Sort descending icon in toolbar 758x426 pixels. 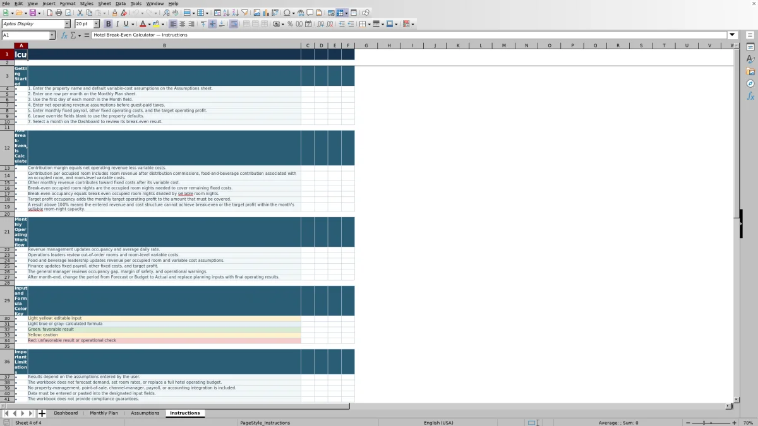click(235, 13)
